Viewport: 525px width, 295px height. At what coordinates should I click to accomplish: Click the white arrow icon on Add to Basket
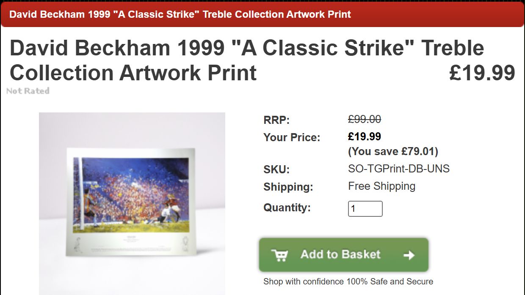click(x=409, y=255)
